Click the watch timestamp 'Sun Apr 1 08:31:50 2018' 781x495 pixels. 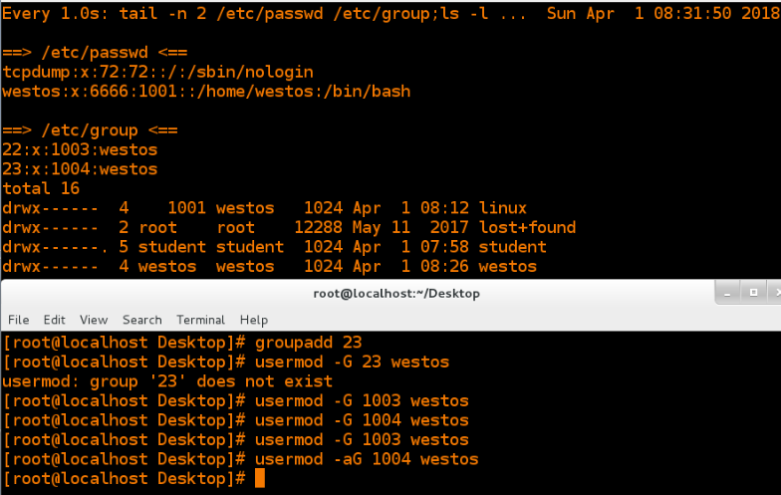click(663, 14)
